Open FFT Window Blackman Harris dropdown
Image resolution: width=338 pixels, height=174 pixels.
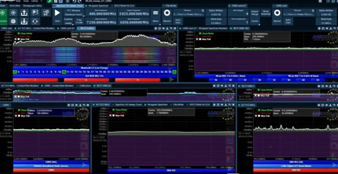tap(74, 13)
